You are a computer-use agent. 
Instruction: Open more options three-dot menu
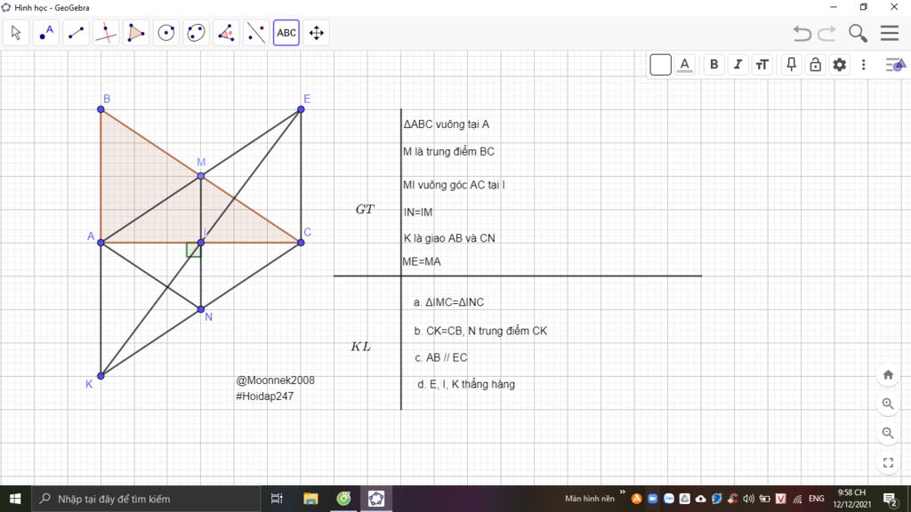[x=863, y=64]
